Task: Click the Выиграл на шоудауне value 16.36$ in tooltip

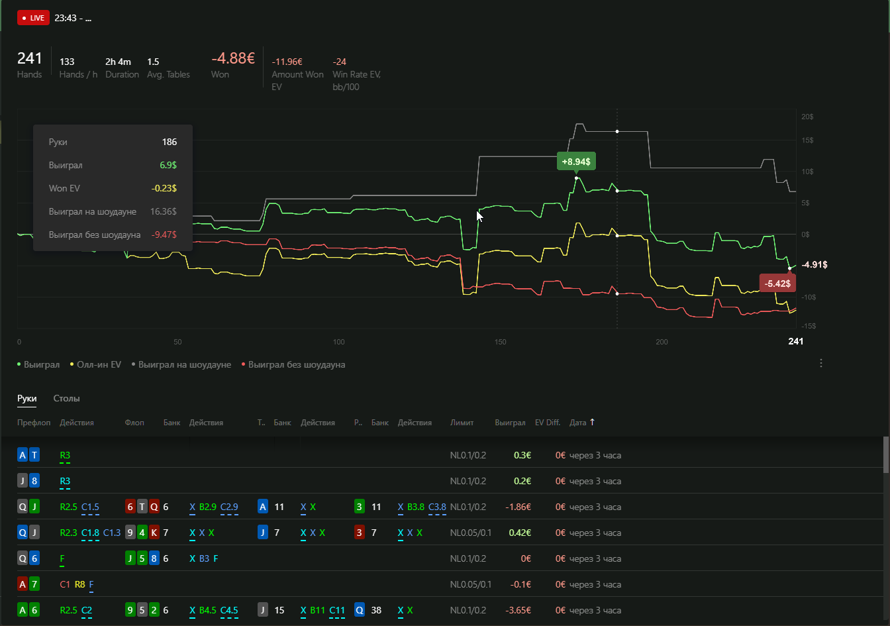Action: coord(163,211)
